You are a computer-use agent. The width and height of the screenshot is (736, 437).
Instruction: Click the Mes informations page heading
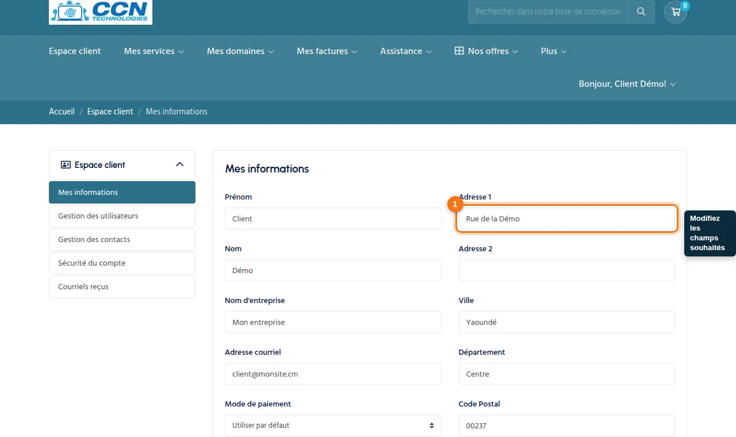pos(267,169)
